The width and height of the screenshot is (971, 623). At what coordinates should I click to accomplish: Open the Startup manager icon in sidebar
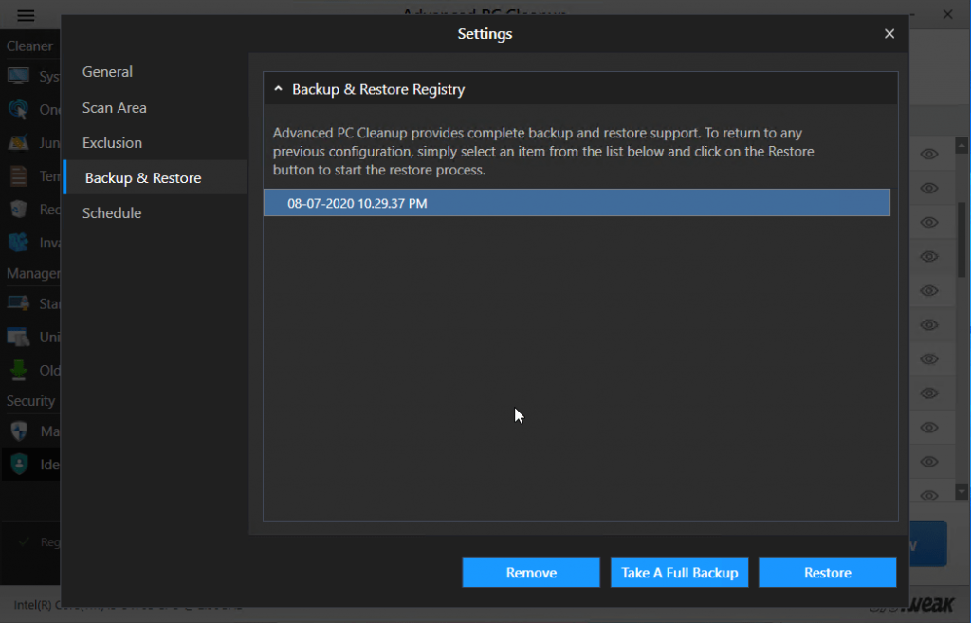[x=18, y=303]
